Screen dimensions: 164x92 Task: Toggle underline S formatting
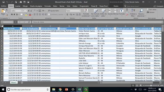coord(17,15)
